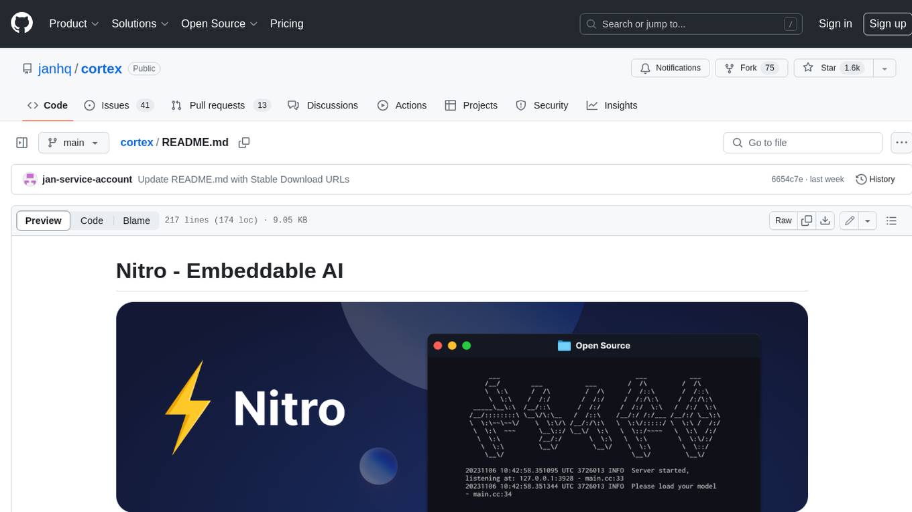The width and height of the screenshot is (912, 512).
Task: Switch to Blame view
Action: click(x=136, y=220)
